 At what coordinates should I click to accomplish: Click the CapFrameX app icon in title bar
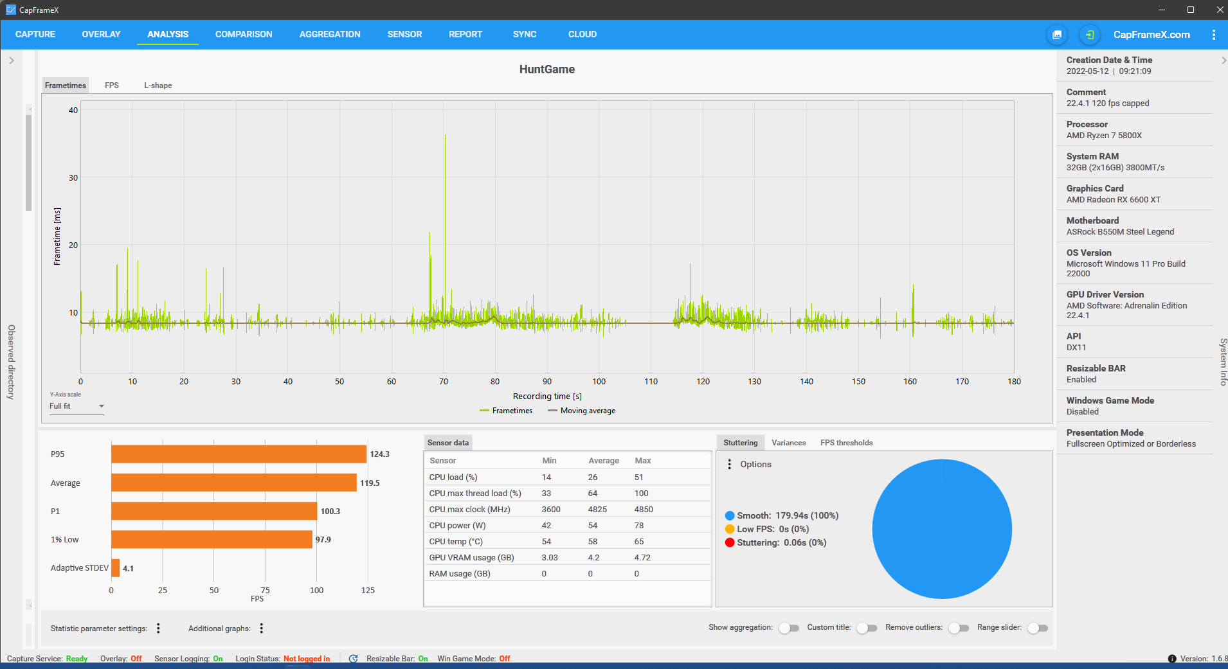(10, 10)
